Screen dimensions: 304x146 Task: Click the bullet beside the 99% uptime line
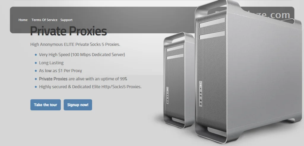pyautogui.click(x=36, y=79)
